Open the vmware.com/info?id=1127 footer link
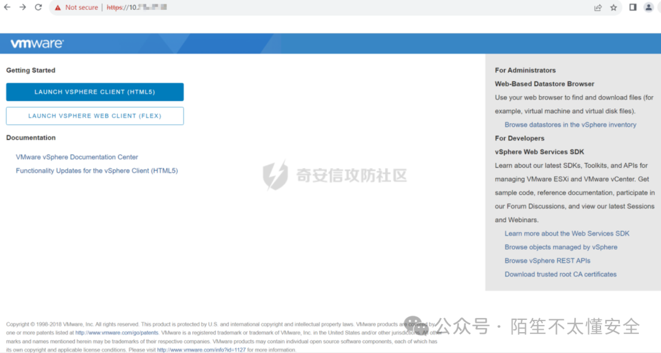Image resolution: width=661 pixels, height=353 pixels. 201,350
